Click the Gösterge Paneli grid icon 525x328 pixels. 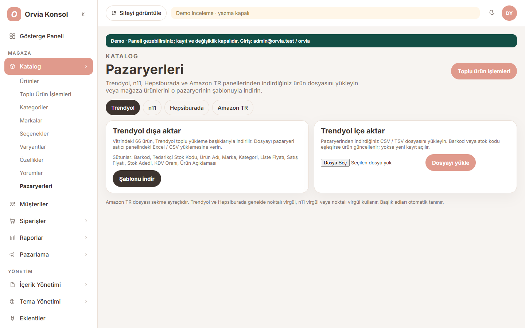pyautogui.click(x=12, y=36)
